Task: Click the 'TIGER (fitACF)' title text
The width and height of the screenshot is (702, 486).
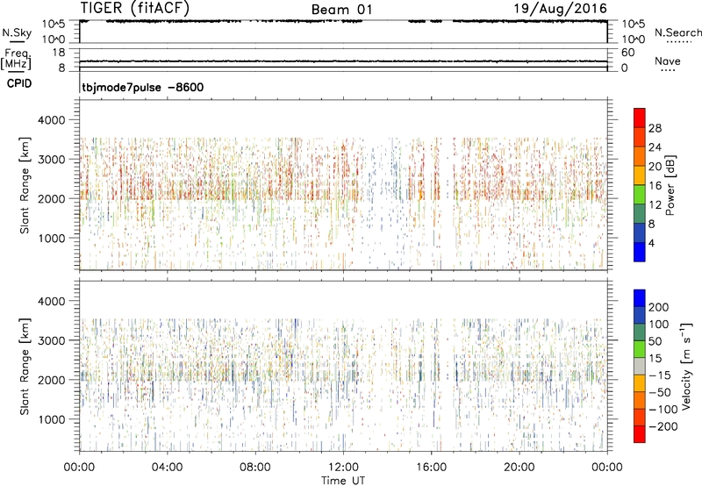Action: coord(135,8)
